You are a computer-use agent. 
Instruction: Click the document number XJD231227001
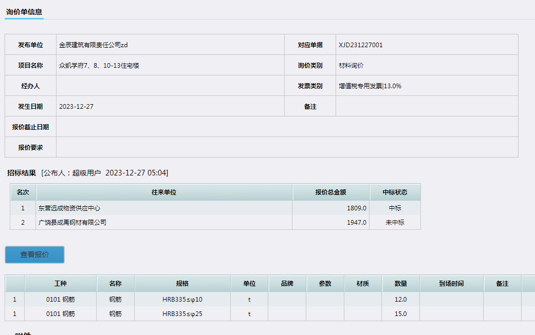coord(361,45)
